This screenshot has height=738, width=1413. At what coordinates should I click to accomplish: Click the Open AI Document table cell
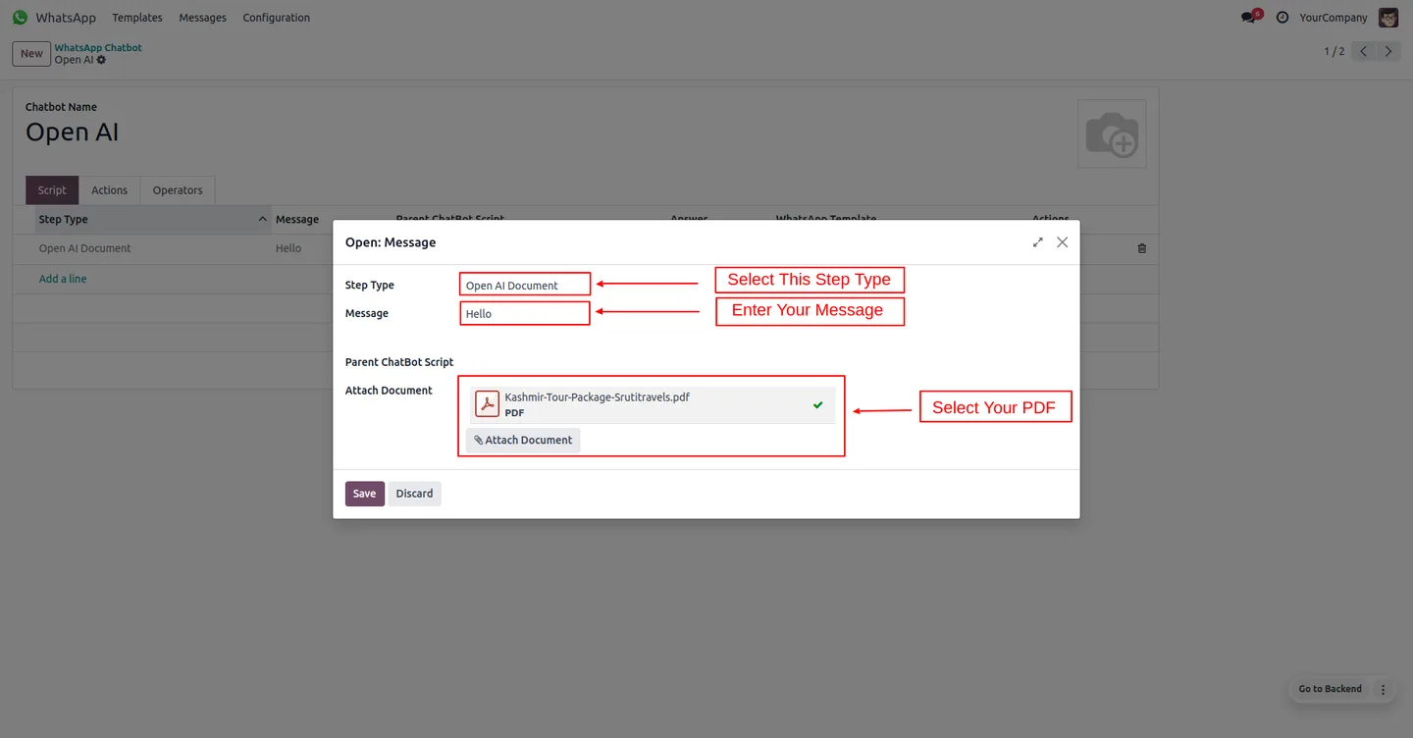(x=84, y=248)
